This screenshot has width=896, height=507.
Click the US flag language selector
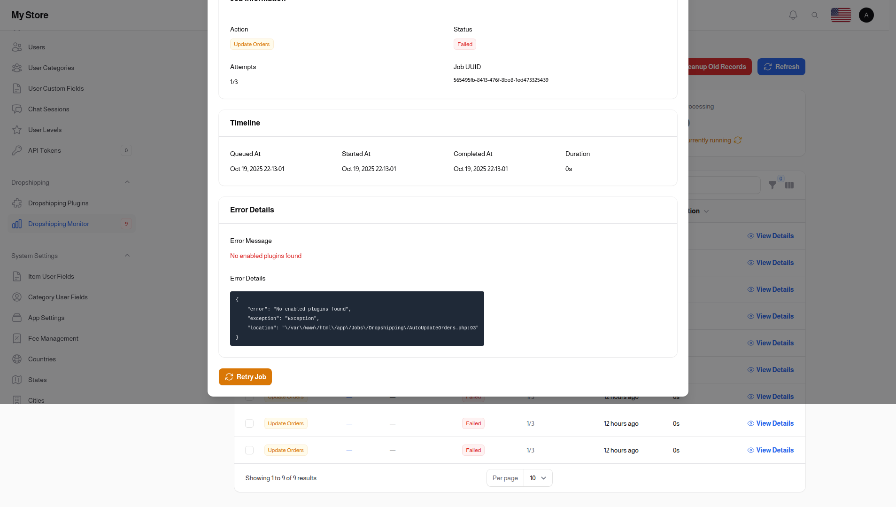[840, 15]
